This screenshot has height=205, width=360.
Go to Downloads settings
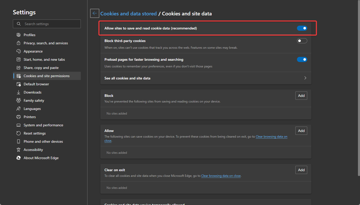point(47,92)
